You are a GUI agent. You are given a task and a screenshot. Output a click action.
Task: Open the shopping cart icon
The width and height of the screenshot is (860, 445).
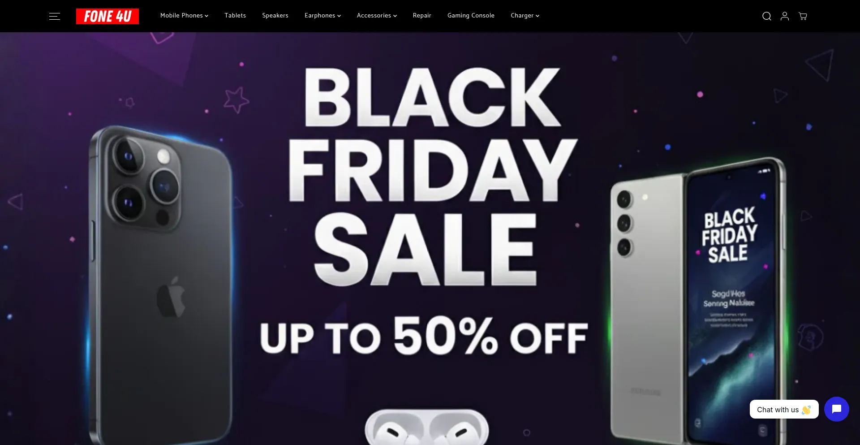pyautogui.click(x=803, y=16)
